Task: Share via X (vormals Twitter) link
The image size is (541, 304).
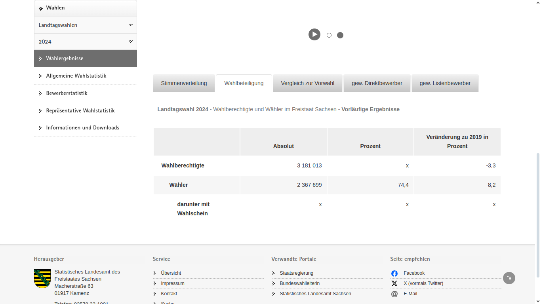Action: point(423,283)
